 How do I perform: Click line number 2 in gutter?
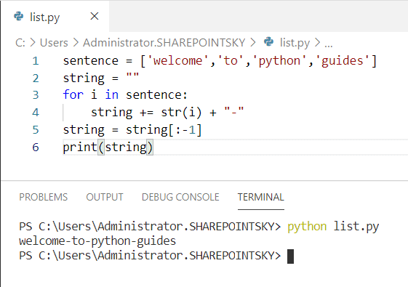pyautogui.click(x=36, y=78)
